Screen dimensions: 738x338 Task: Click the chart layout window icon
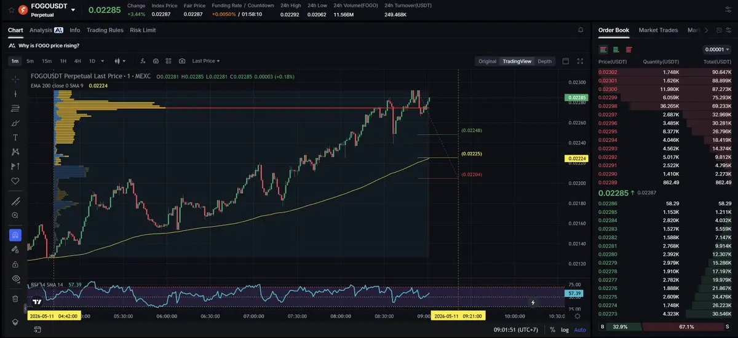click(566, 61)
